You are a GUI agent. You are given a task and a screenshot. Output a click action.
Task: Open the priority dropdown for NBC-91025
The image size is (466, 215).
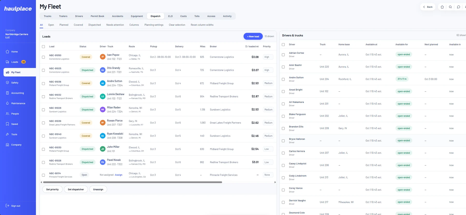pyautogui.click(x=268, y=70)
